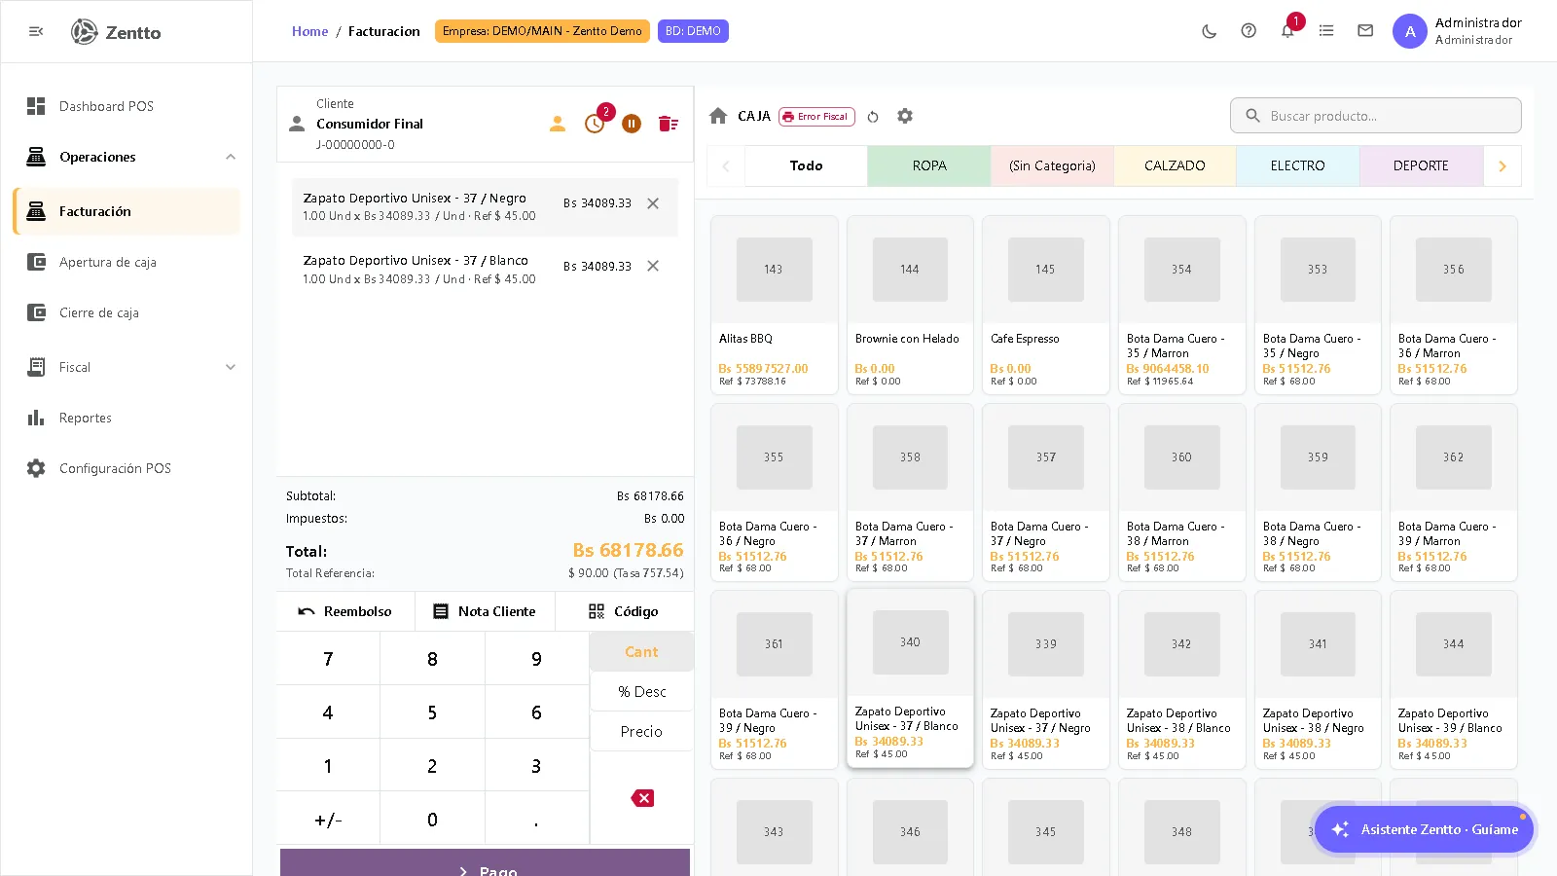Focus the Buscar producto search field
Screen dimensions: 1557x876
coord(1376,116)
